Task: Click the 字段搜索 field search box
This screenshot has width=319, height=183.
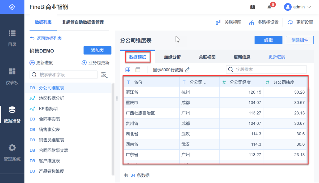Action: coord(266,69)
